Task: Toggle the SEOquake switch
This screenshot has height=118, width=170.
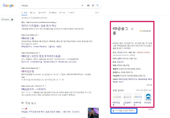Action: pos(12,20)
